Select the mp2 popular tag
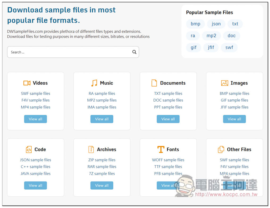Viewport: 270px width, 208px height. (211, 36)
